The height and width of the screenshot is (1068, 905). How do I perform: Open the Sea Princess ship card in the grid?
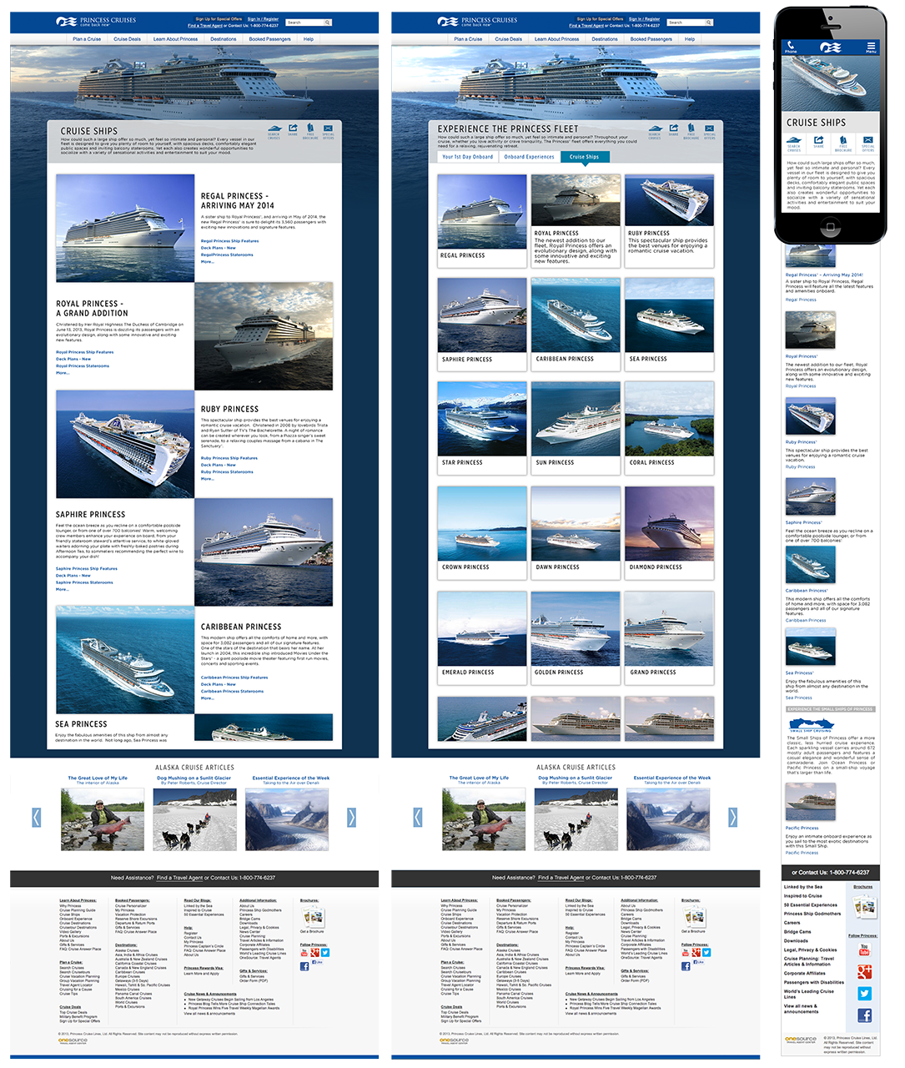670,325
